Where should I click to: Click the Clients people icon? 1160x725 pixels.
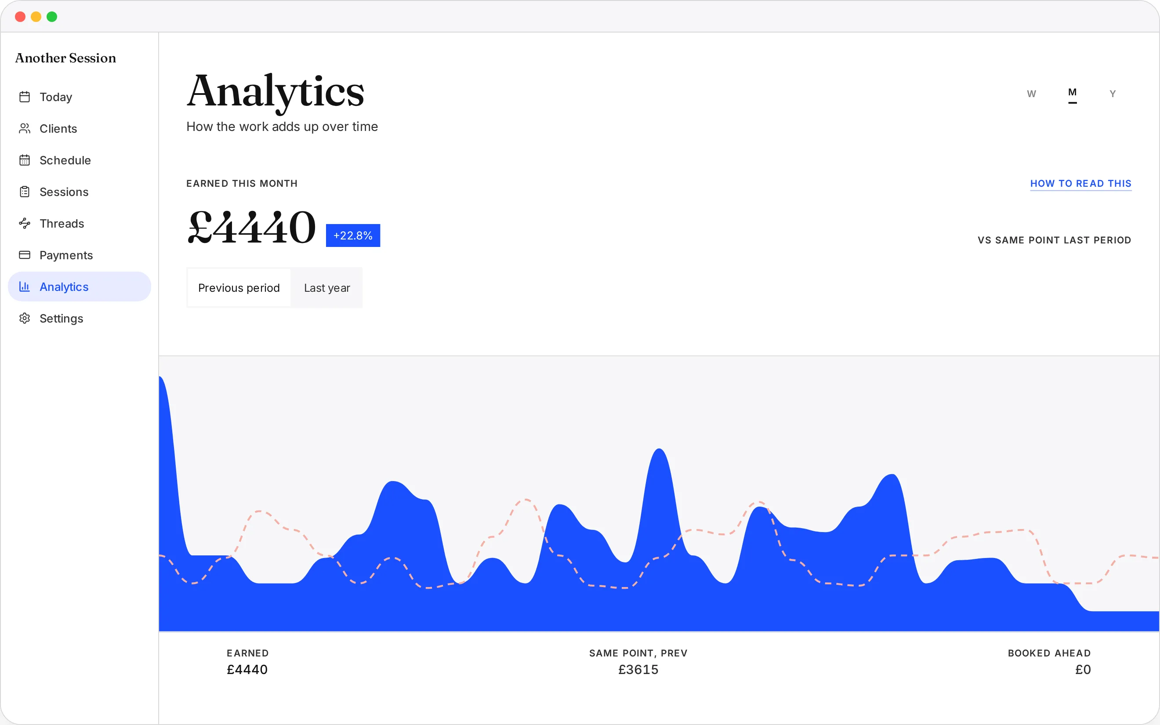coord(25,128)
